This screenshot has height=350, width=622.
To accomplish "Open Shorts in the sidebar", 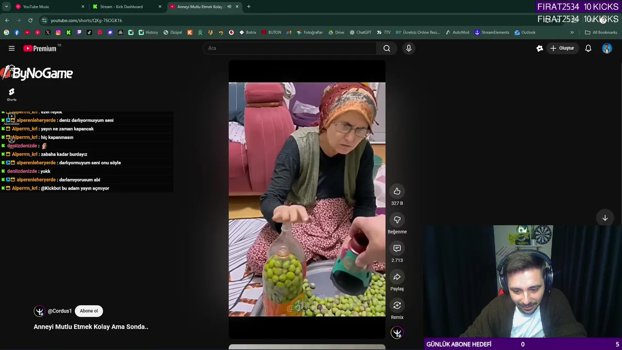I will pos(12,94).
